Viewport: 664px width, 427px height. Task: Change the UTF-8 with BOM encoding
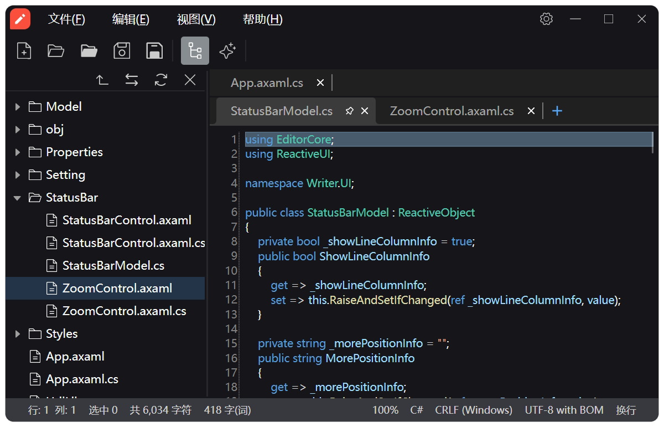click(564, 410)
